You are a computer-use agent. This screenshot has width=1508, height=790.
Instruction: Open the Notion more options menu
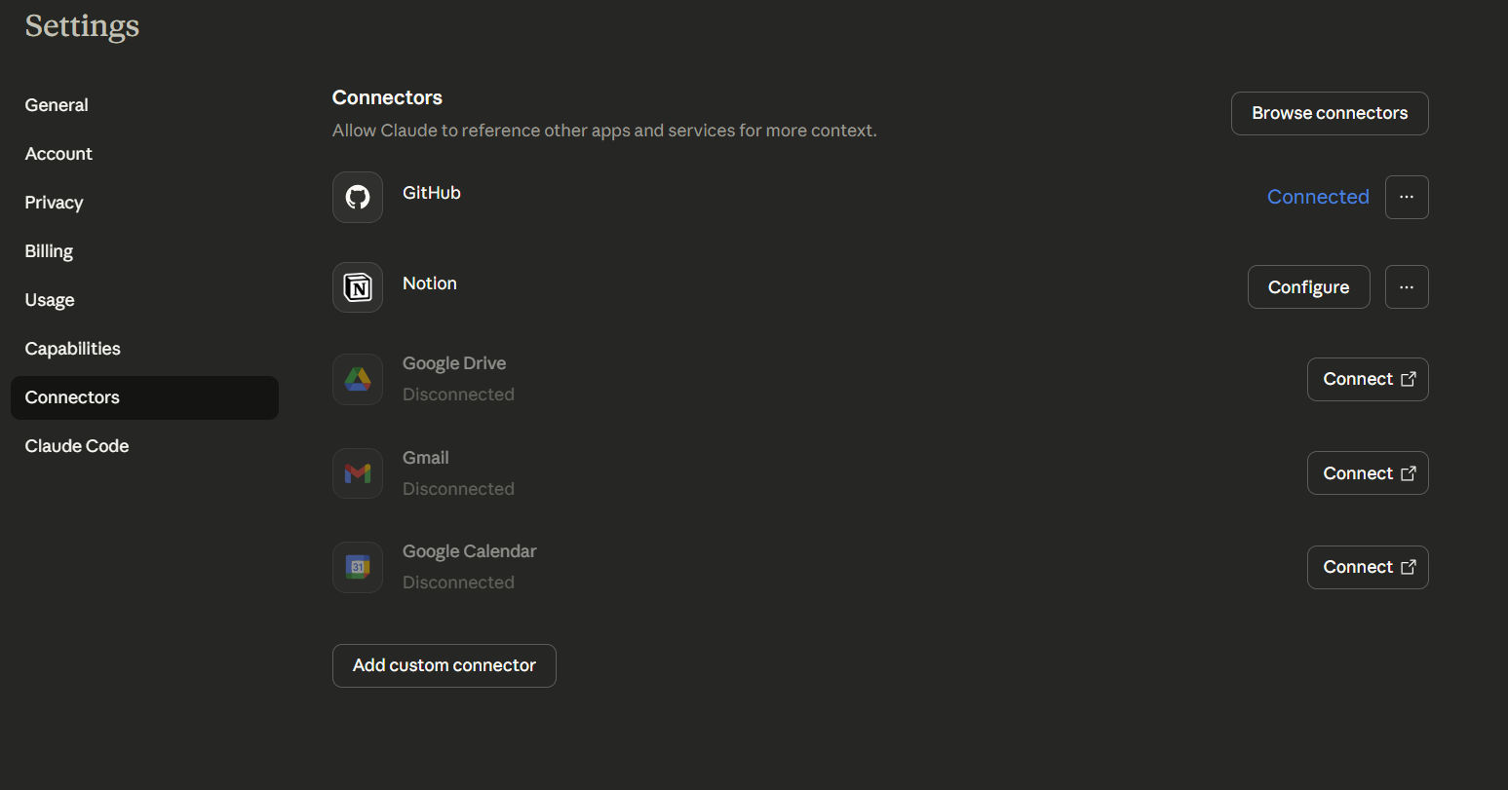pos(1407,287)
